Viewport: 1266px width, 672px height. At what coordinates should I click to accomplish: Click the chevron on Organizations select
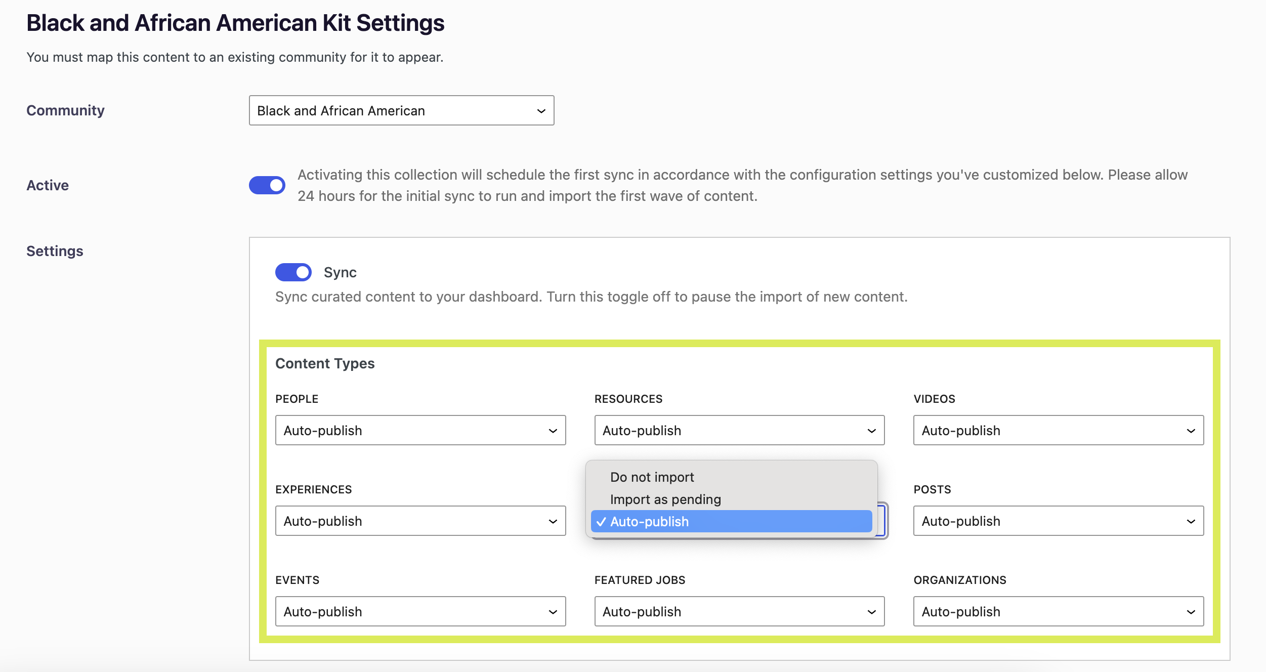click(x=1191, y=612)
